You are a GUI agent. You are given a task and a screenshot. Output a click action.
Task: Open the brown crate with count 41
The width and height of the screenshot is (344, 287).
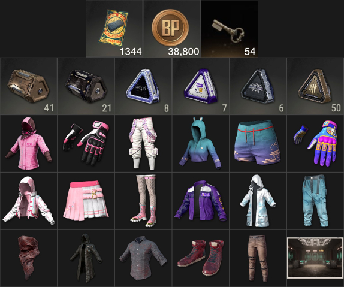[x=29, y=86]
